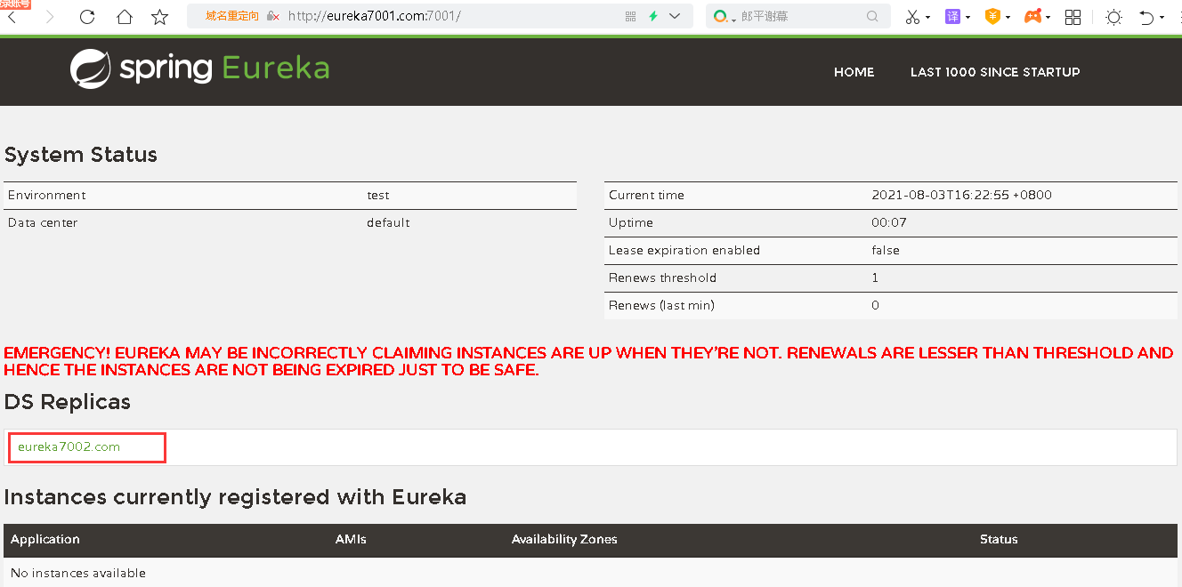
Task: Click the green lightning speed-mode icon
Action: tap(653, 16)
